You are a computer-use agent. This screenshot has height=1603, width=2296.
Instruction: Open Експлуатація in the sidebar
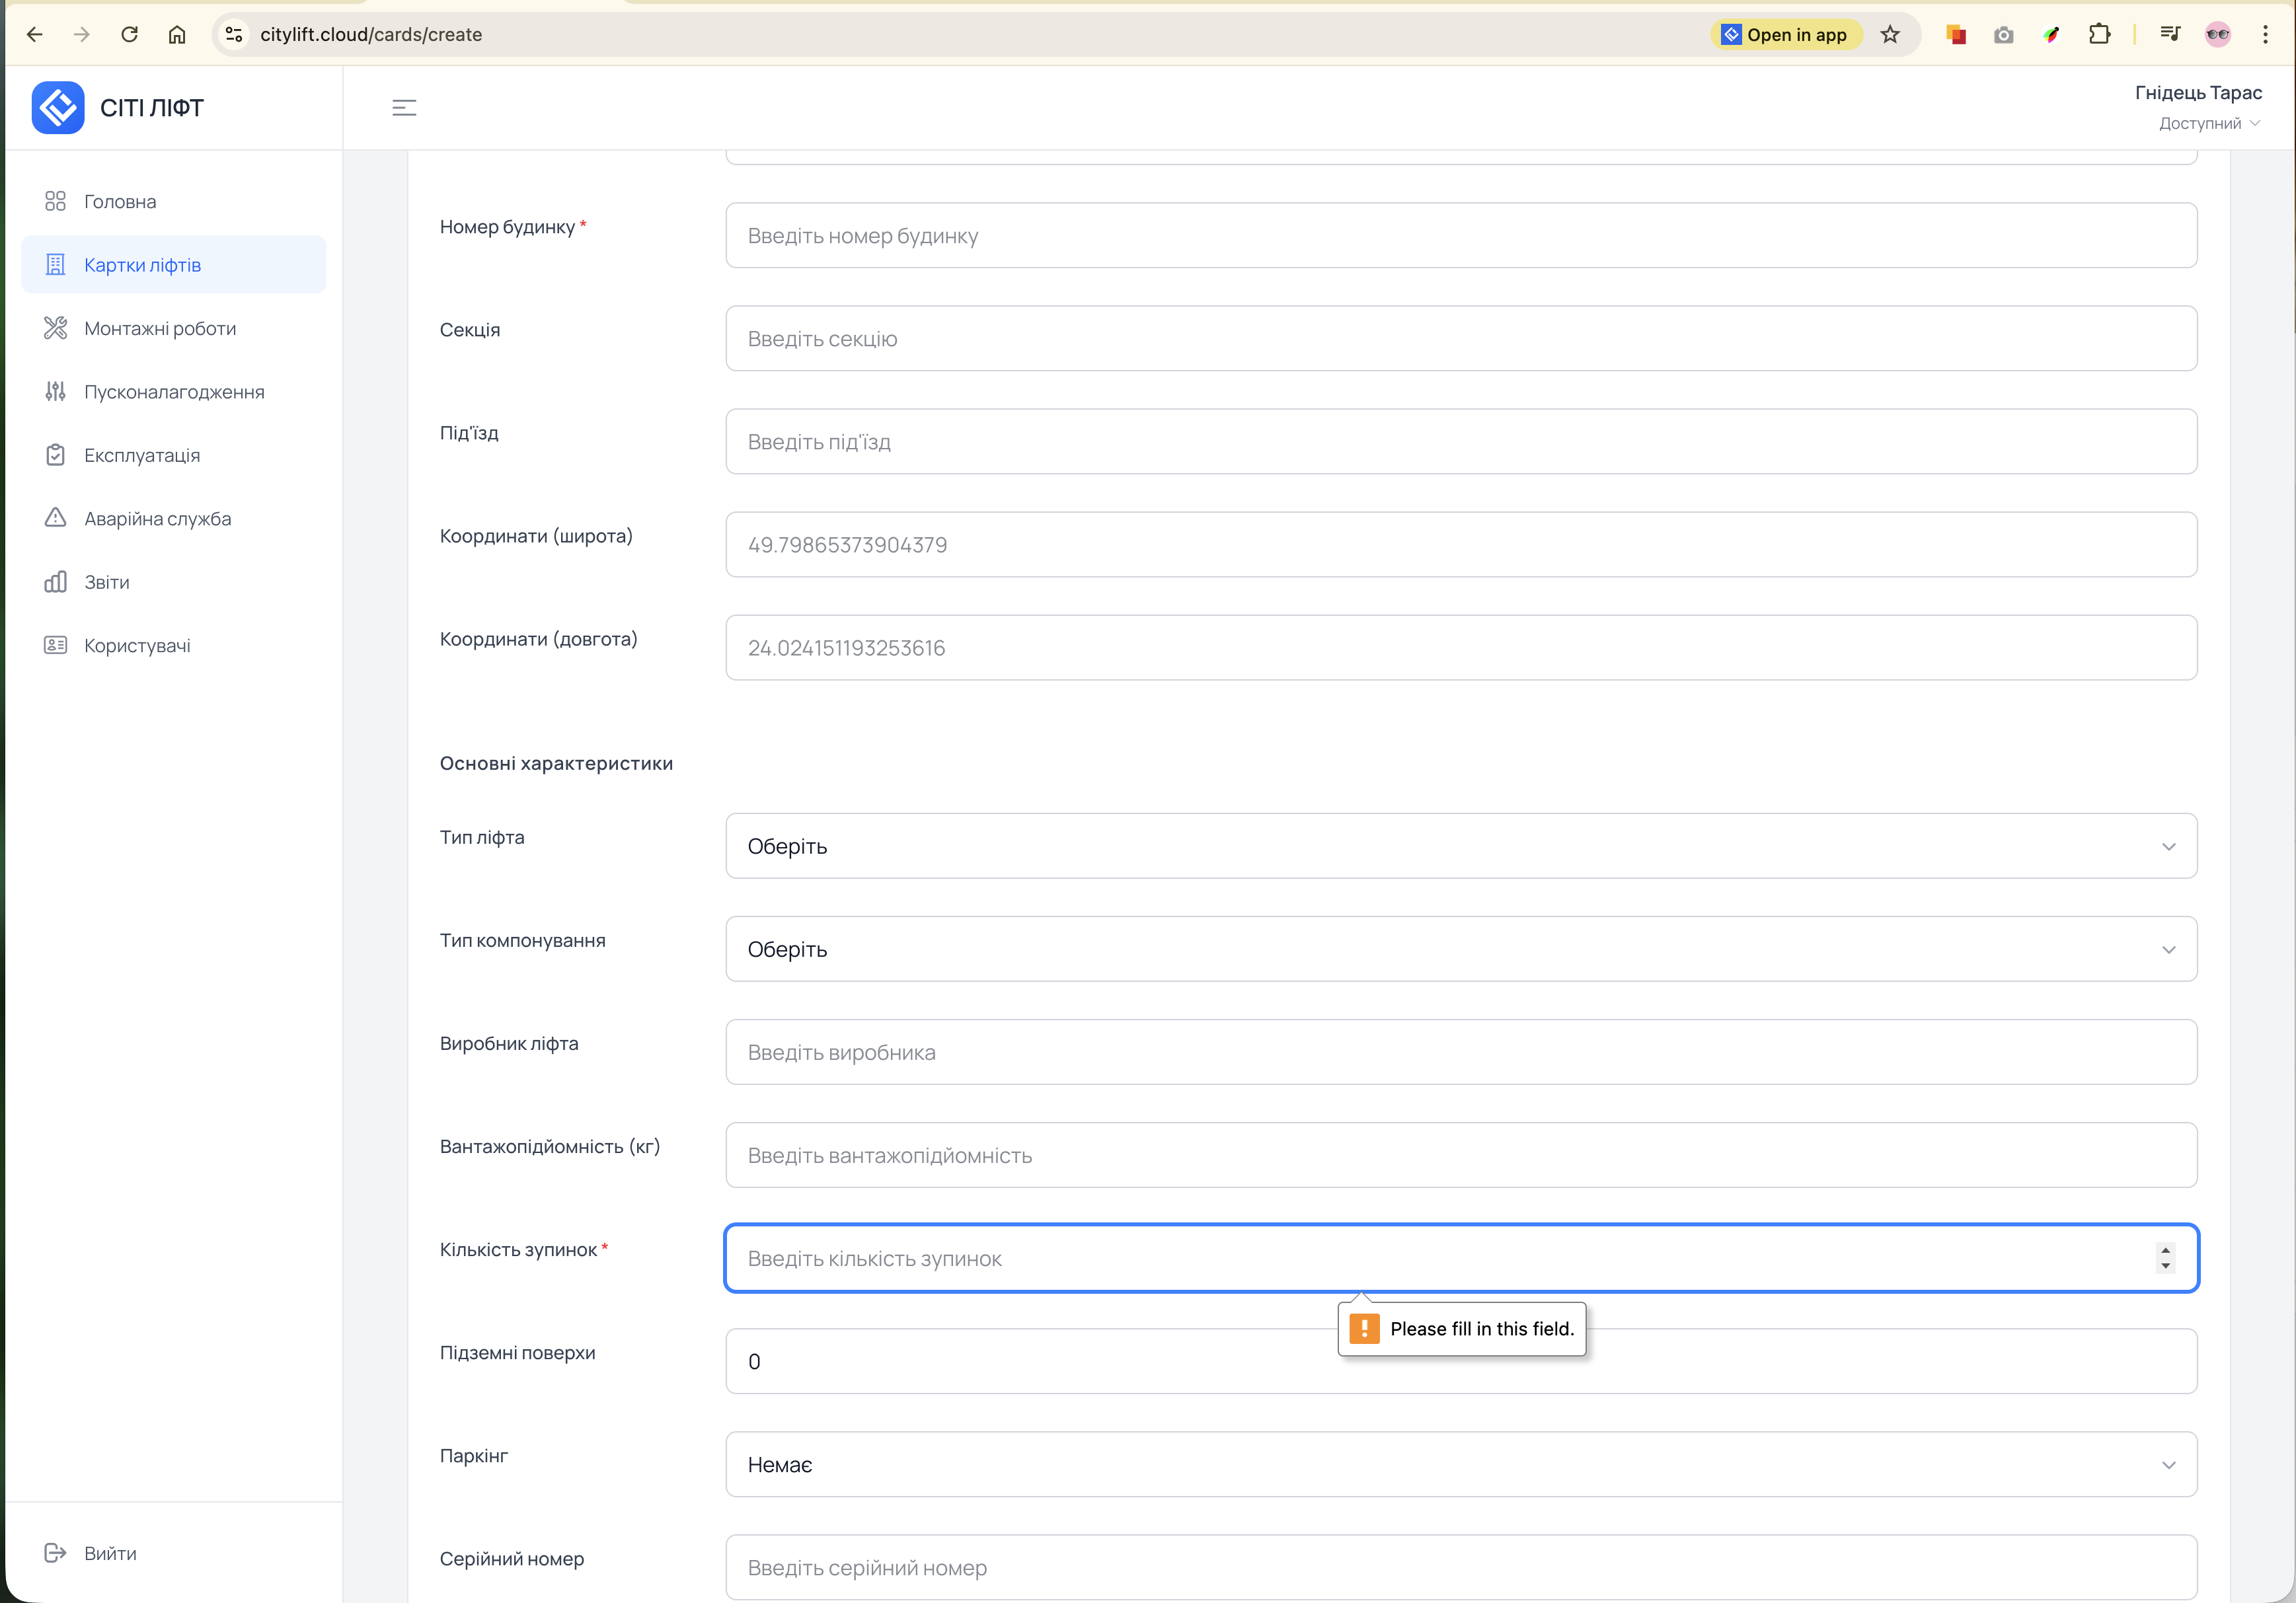click(142, 456)
